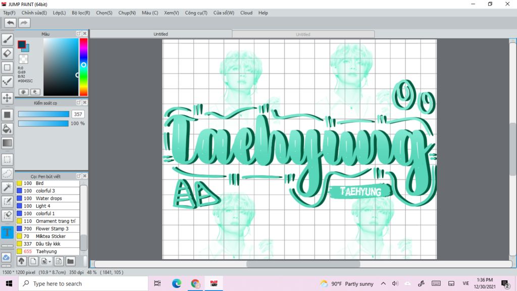Select the rectangular Selection tool

[7, 159]
